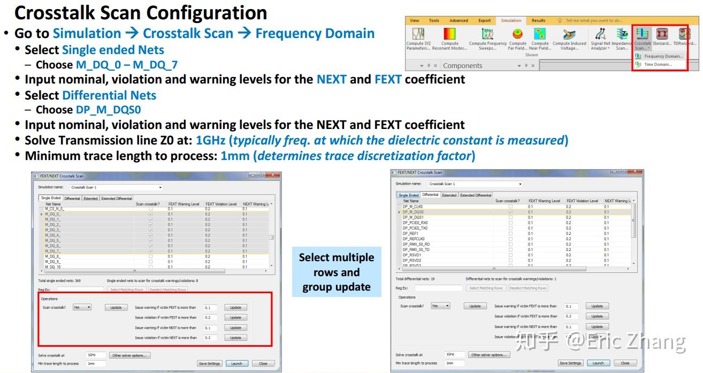Enable Scan crosstalk for M_DQ_8_ row
The height and width of the screenshot is (373, 703).
click(150, 256)
